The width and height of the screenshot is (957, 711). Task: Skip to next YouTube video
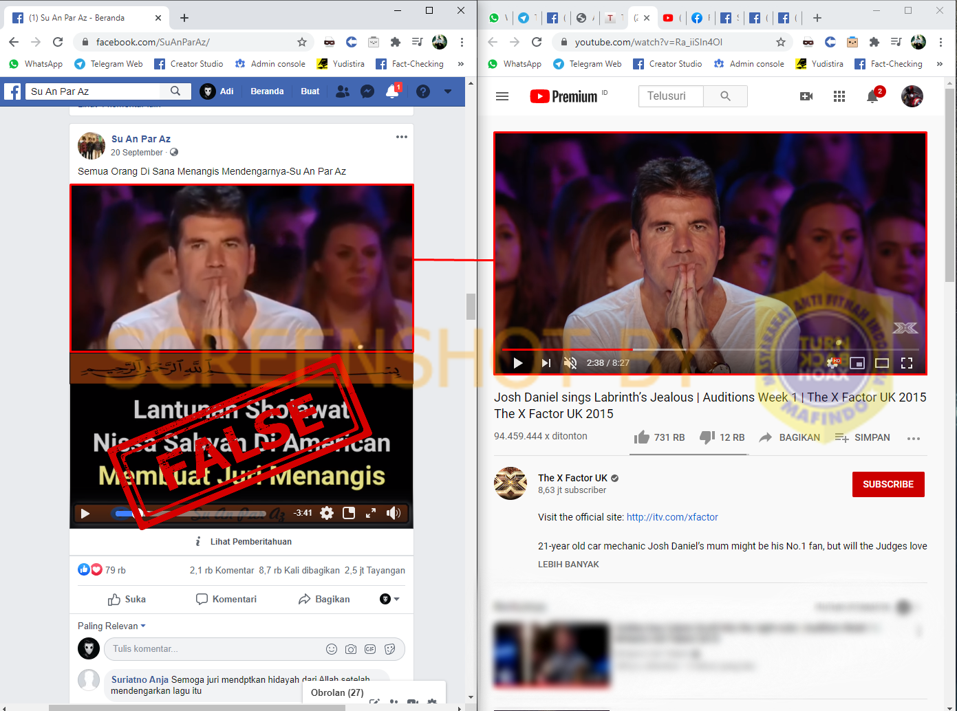[546, 363]
